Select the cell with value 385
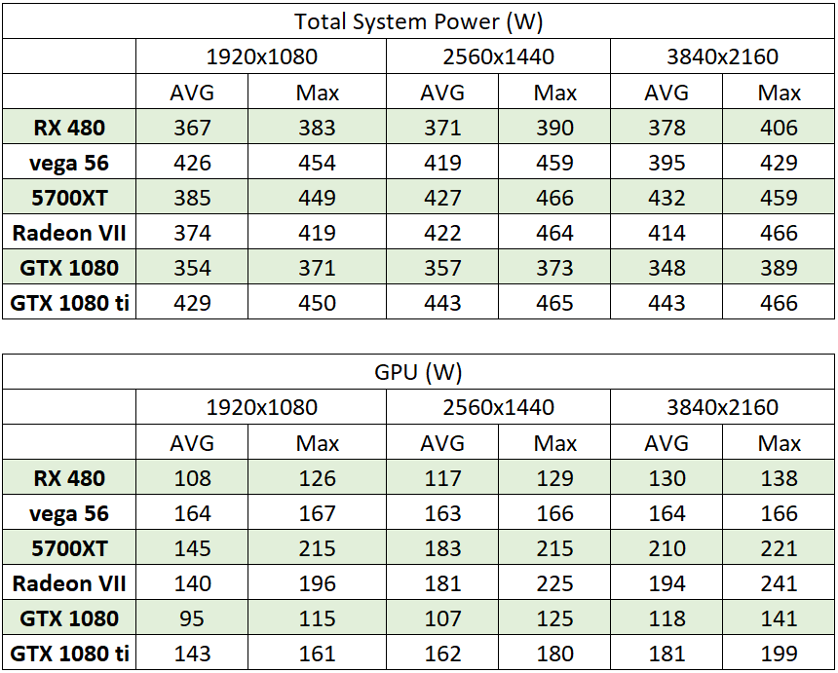The height and width of the screenshot is (673, 838). click(x=192, y=197)
